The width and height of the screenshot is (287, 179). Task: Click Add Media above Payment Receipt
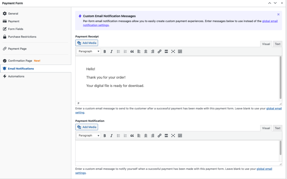coord(87,43)
